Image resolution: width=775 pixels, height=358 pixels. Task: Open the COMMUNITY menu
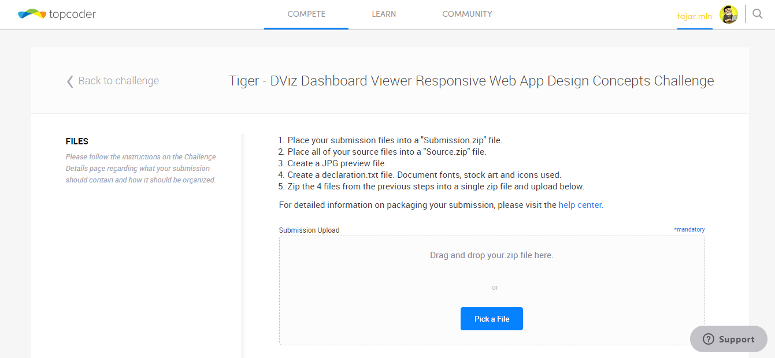[467, 14]
